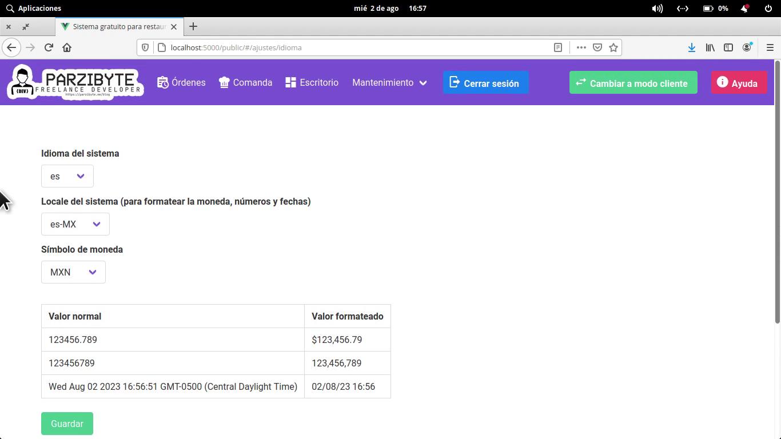The width and height of the screenshot is (781, 439).
Task: Open the system volume indicator
Action: click(x=658, y=9)
